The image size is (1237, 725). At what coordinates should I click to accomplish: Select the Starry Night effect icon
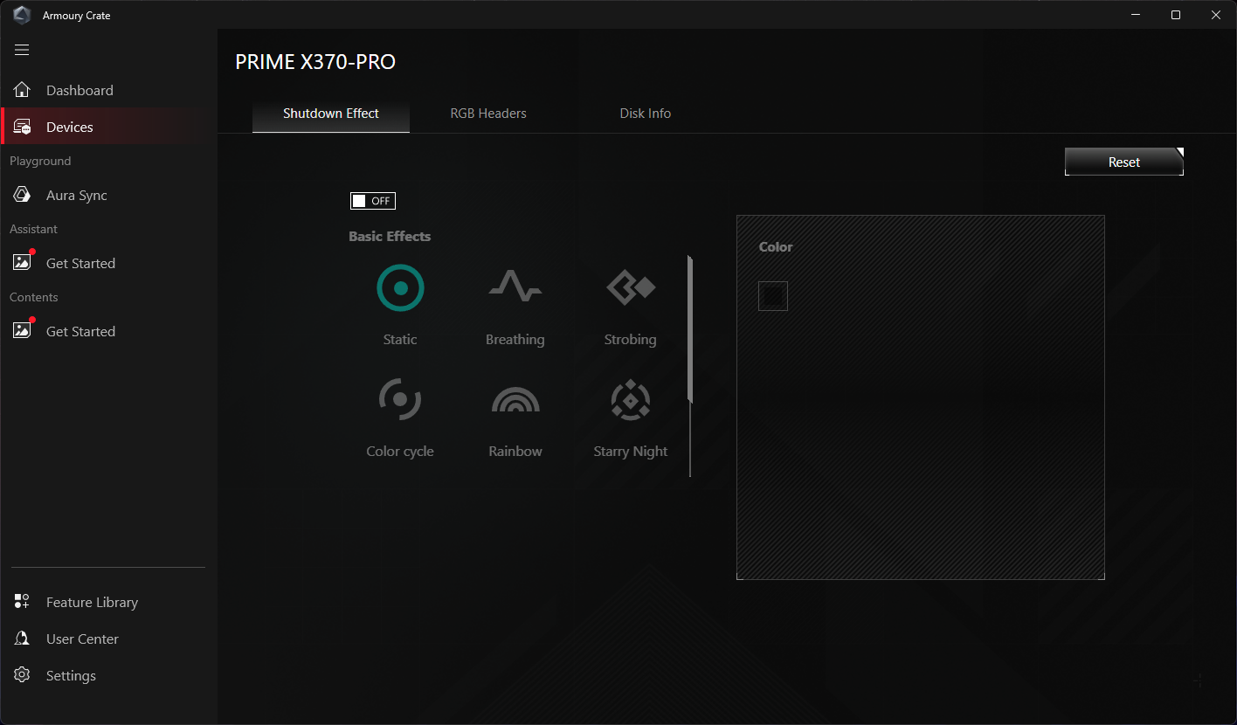(x=630, y=399)
